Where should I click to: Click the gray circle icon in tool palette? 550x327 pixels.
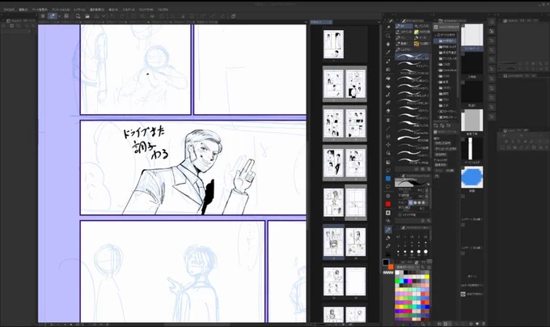click(388, 196)
